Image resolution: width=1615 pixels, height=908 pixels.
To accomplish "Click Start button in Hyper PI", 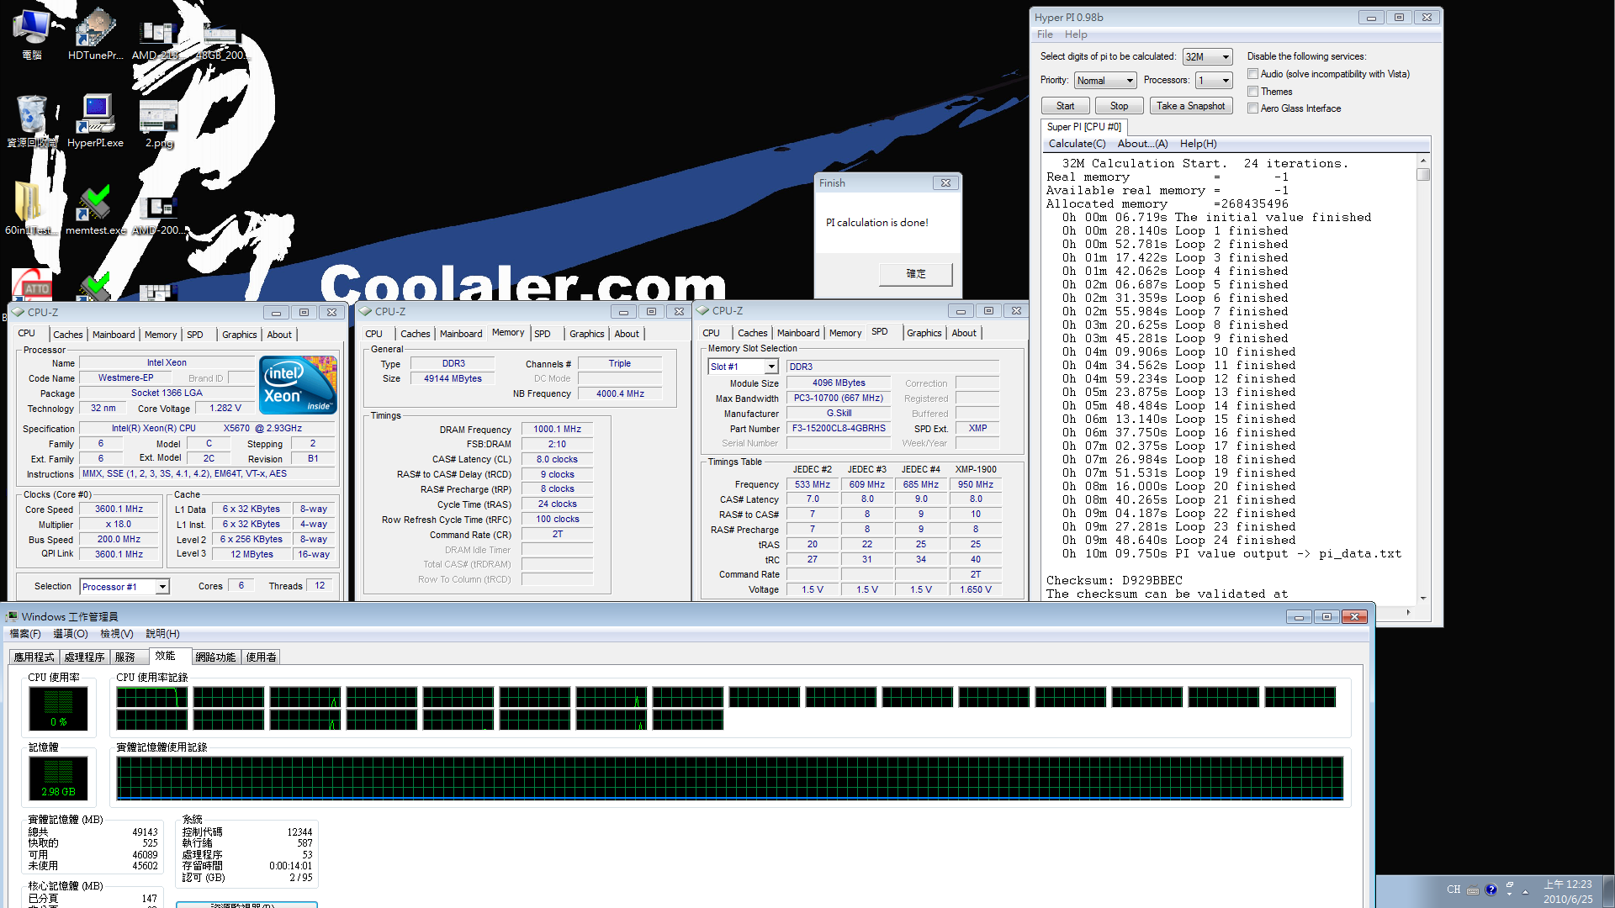I will pos(1066,106).
